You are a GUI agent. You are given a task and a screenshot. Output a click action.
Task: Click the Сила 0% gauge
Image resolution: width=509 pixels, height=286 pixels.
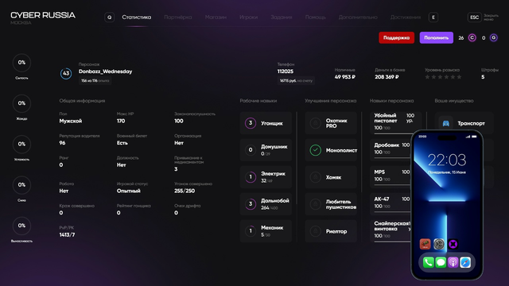21,185
